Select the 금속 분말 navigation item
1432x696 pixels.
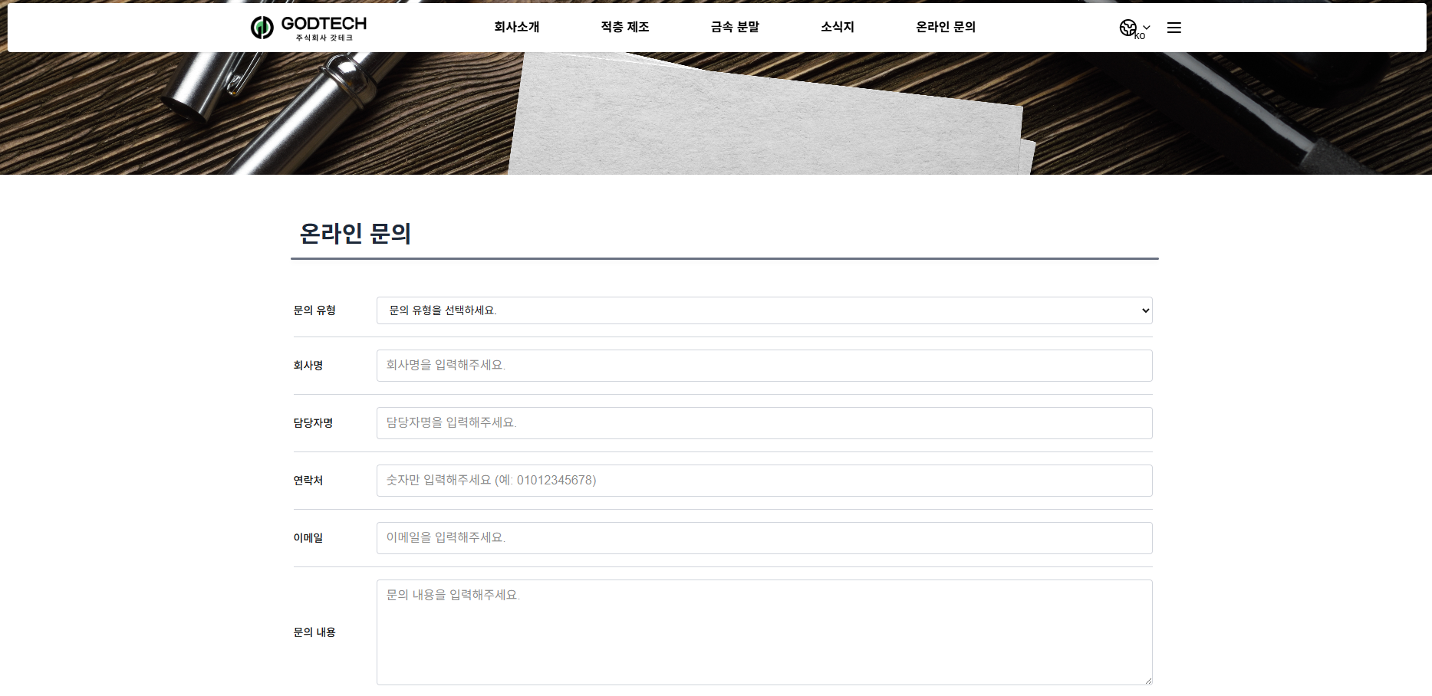click(734, 27)
